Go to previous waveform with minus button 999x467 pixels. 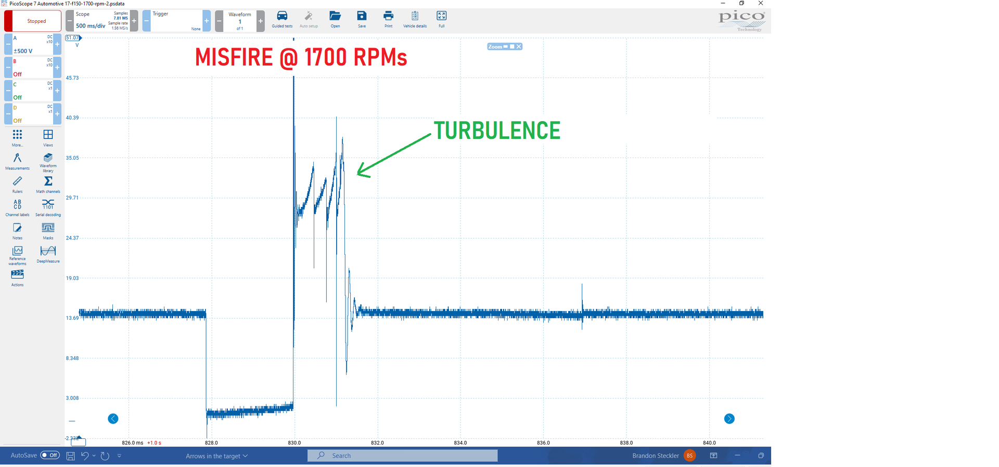point(219,21)
